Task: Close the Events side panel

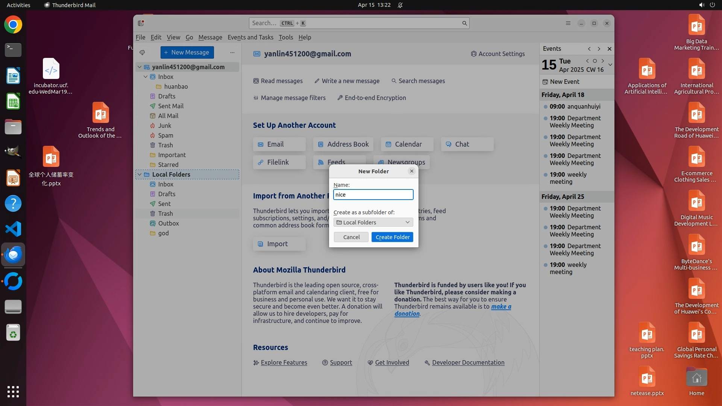Action: click(x=610, y=49)
